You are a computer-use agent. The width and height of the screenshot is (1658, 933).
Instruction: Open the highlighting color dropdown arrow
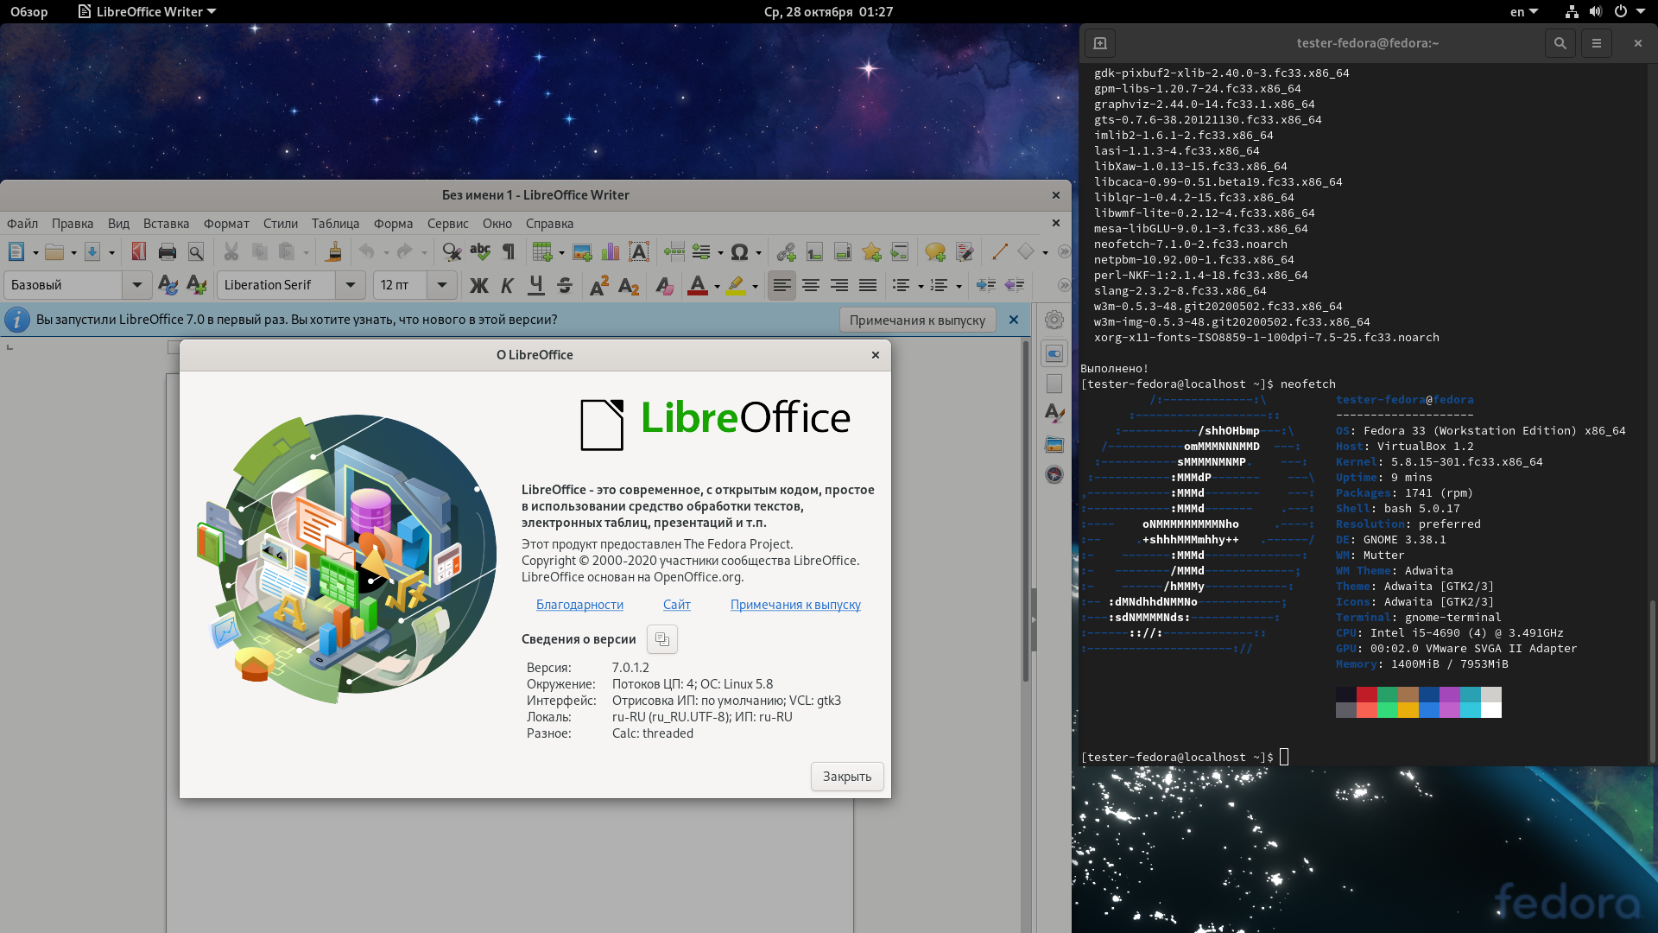[755, 286]
